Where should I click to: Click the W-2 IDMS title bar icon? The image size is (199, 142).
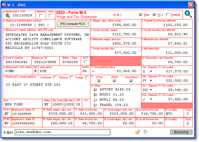click(4, 5)
